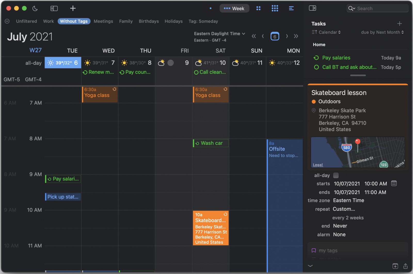Add new event with plus icon
This screenshot has width=413, height=274.
[x=73, y=8]
